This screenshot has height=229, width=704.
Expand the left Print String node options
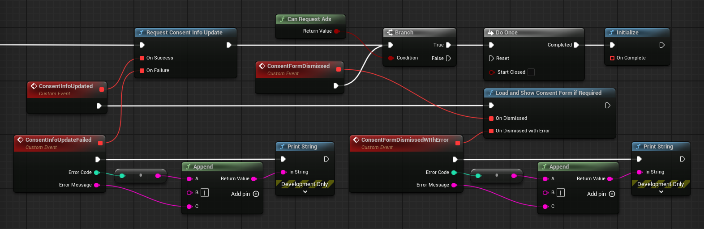[x=305, y=192]
